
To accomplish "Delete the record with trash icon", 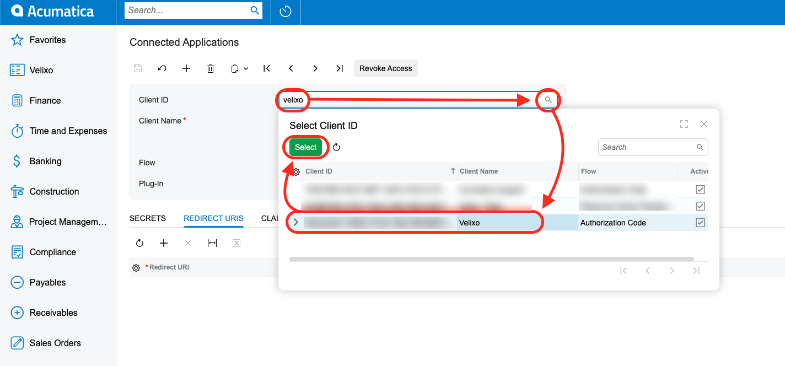I will pyautogui.click(x=211, y=68).
